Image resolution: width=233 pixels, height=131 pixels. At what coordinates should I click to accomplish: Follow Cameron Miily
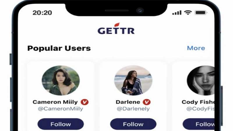tap(61, 124)
